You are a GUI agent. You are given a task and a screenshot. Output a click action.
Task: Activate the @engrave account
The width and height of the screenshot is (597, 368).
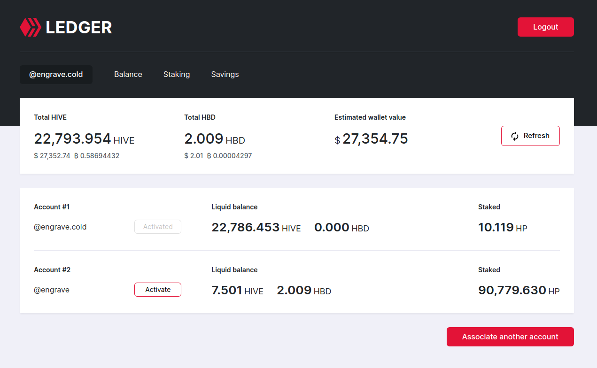coord(158,290)
